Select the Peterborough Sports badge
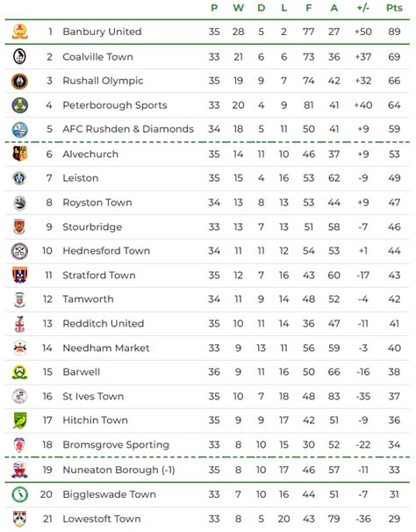This screenshot has width=416, height=532. (x=19, y=105)
